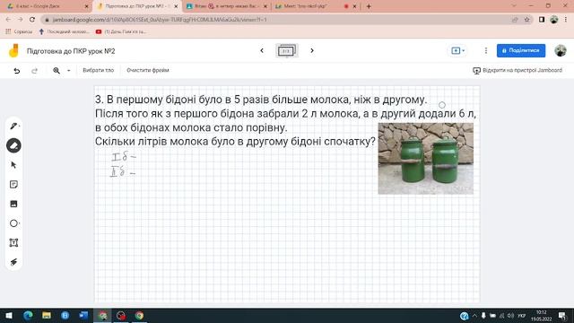Select the Circle shape tool

[x=14, y=223]
